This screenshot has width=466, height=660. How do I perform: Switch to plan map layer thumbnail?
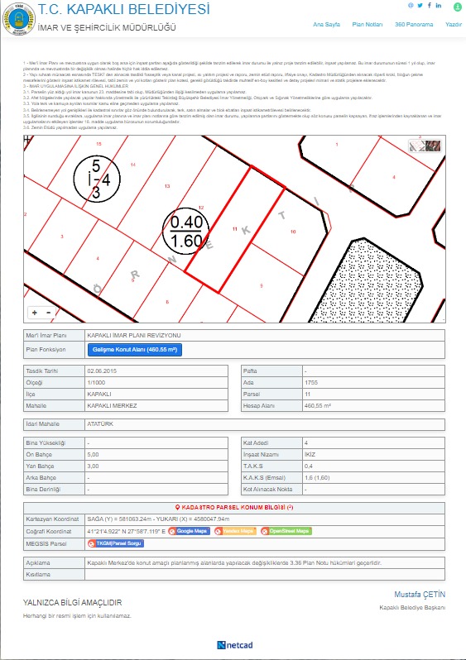416,146
